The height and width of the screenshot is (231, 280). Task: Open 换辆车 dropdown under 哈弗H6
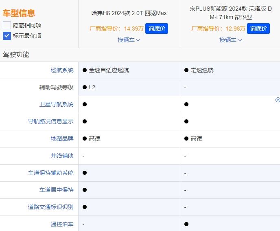[129, 40]
